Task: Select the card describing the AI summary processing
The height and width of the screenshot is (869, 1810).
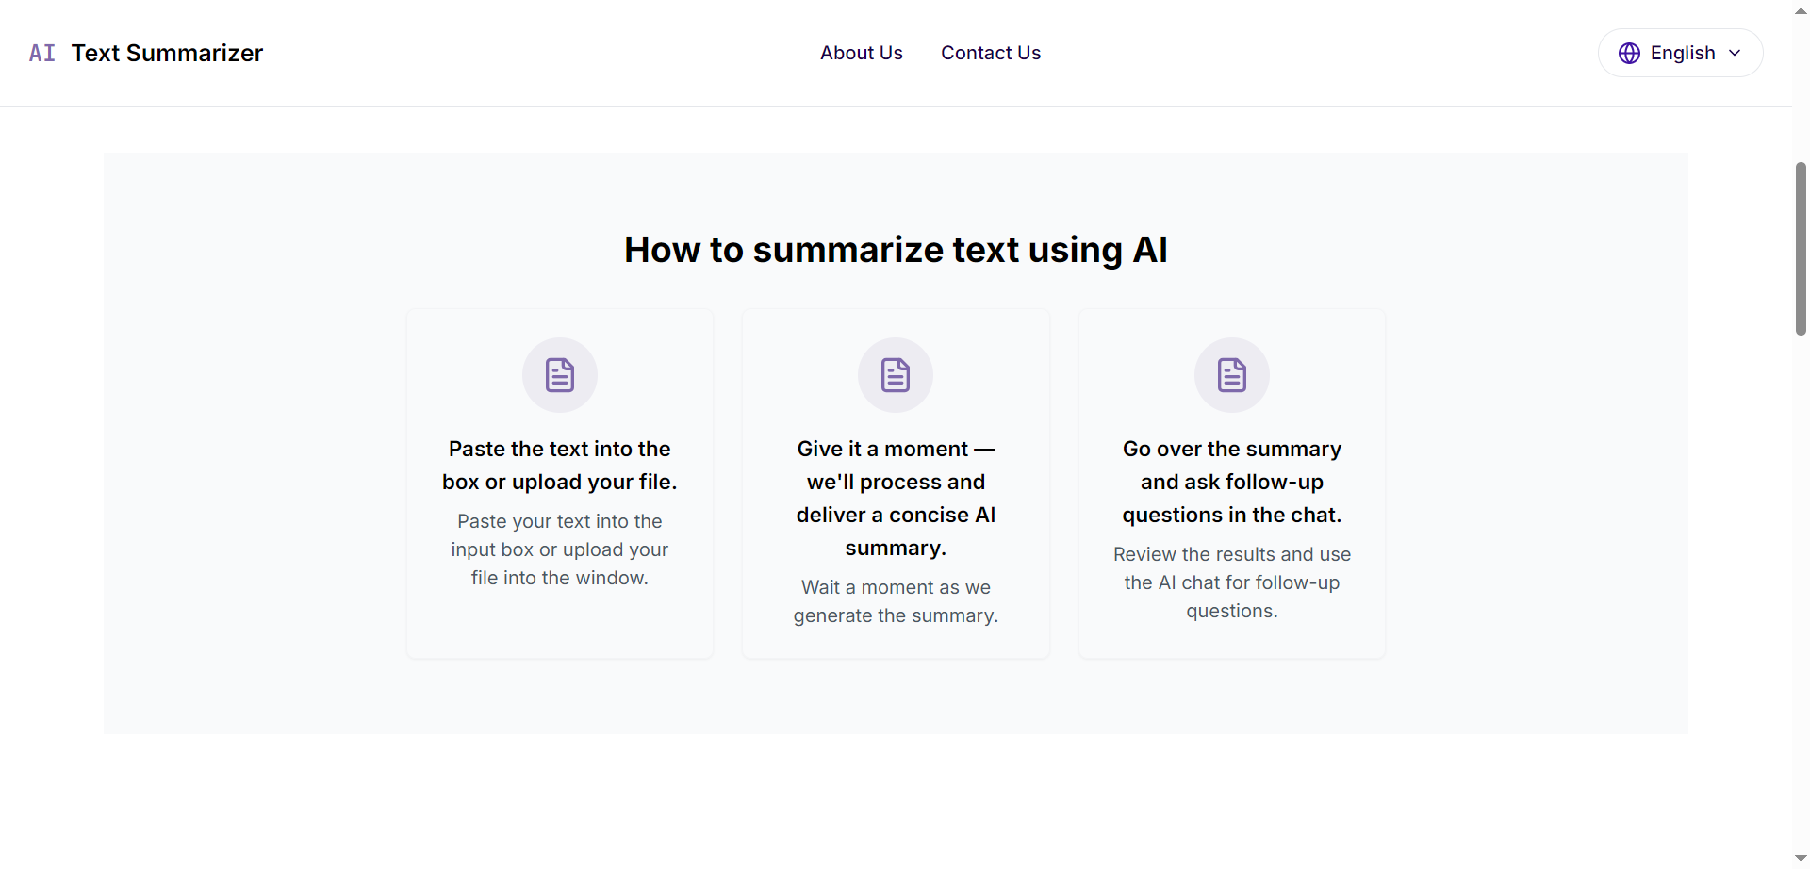Action: point(896,483)
